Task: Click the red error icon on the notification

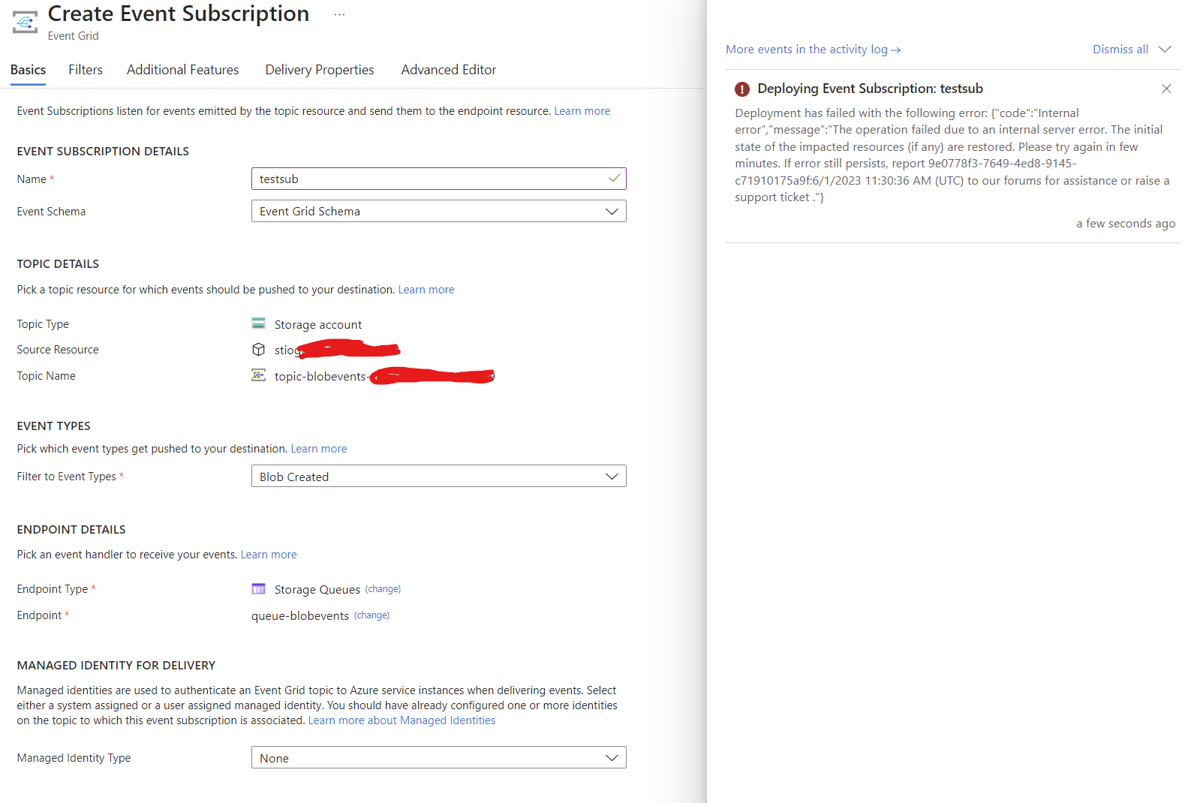Action: [742, 89]
